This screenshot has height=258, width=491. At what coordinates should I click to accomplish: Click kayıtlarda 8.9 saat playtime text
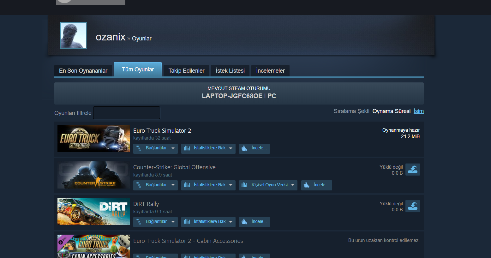point(153,175)
